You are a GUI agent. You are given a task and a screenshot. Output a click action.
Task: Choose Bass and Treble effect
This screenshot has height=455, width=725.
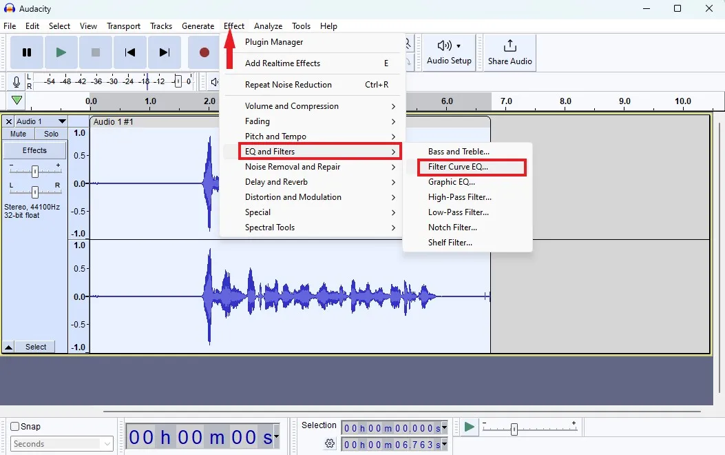tap(467, 152)
